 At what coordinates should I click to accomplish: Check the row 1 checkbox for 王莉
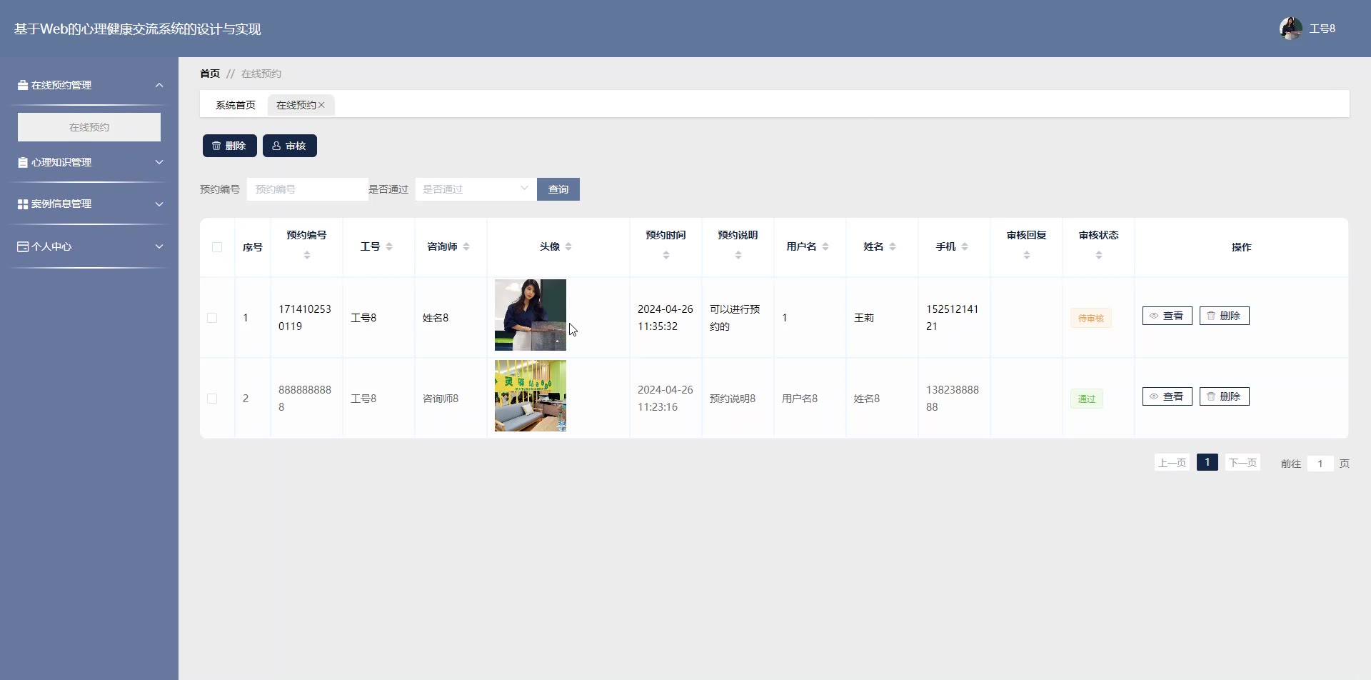(x=212, y=318)
